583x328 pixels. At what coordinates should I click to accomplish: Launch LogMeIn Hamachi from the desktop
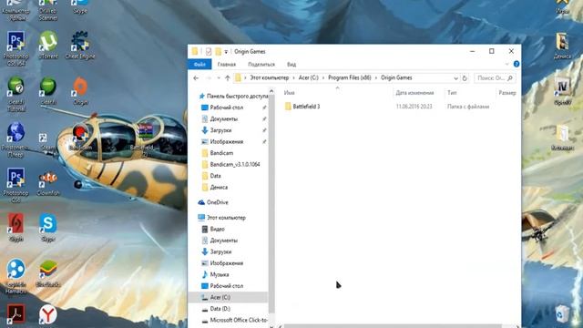coord(15,277)
